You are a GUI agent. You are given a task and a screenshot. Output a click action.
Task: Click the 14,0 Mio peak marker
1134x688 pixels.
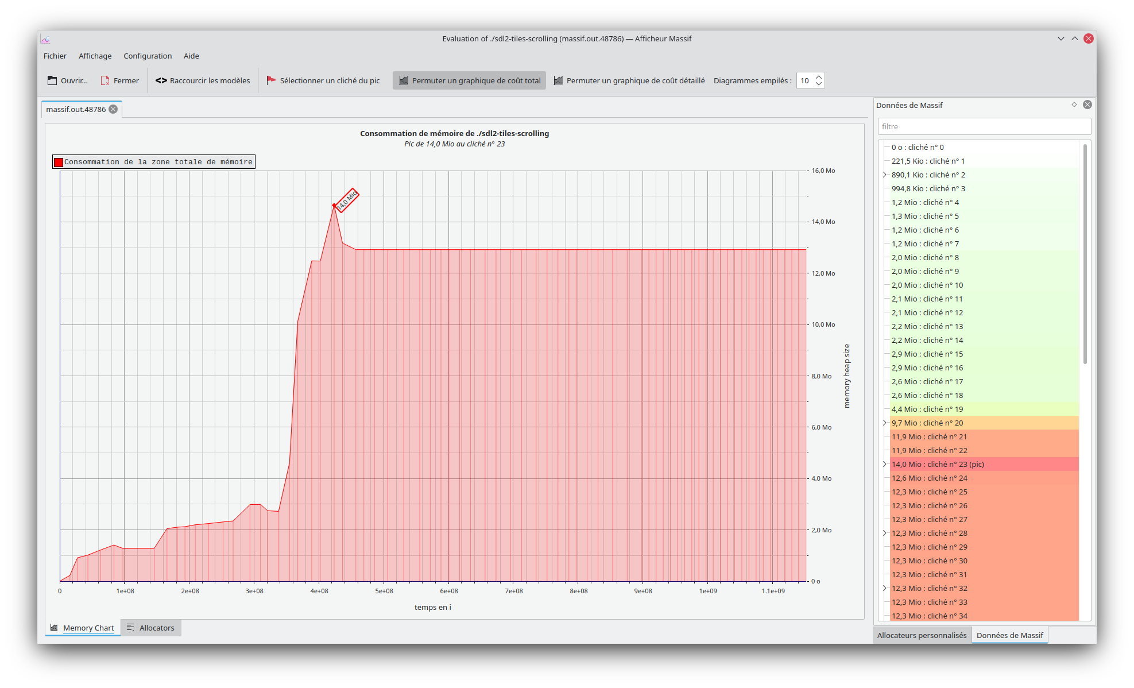[x=346, y=200]
